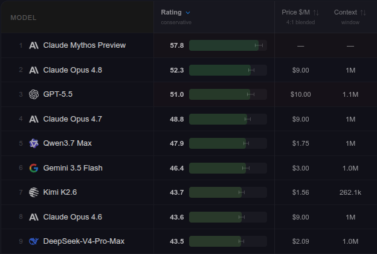Screen dimensions: 377x254
Task: Click the 43.7 rating value
Action: point(176,192)
